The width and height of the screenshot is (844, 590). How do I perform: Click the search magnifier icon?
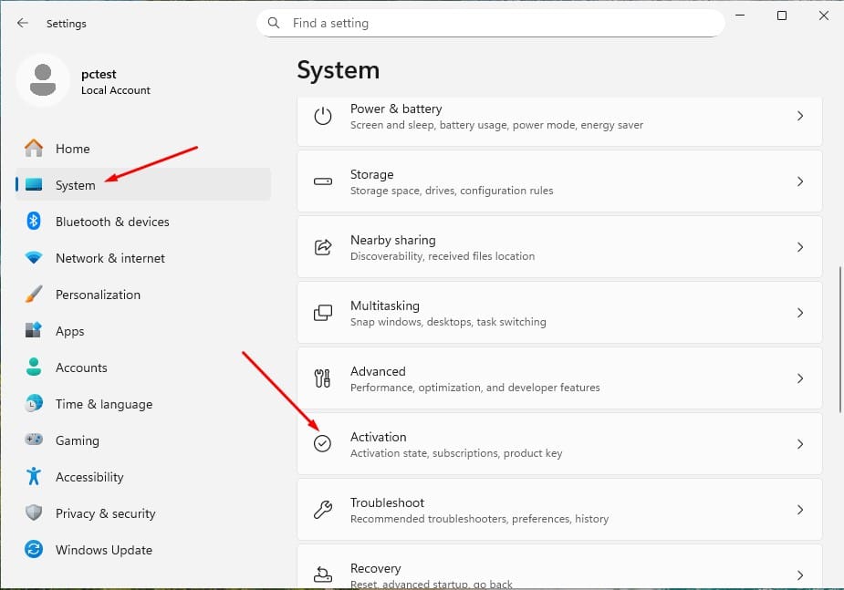click(x=275, y=23)
